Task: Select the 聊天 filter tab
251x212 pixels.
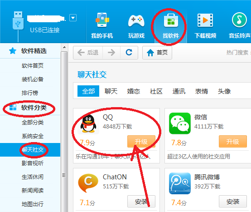Action: [111, 91]
